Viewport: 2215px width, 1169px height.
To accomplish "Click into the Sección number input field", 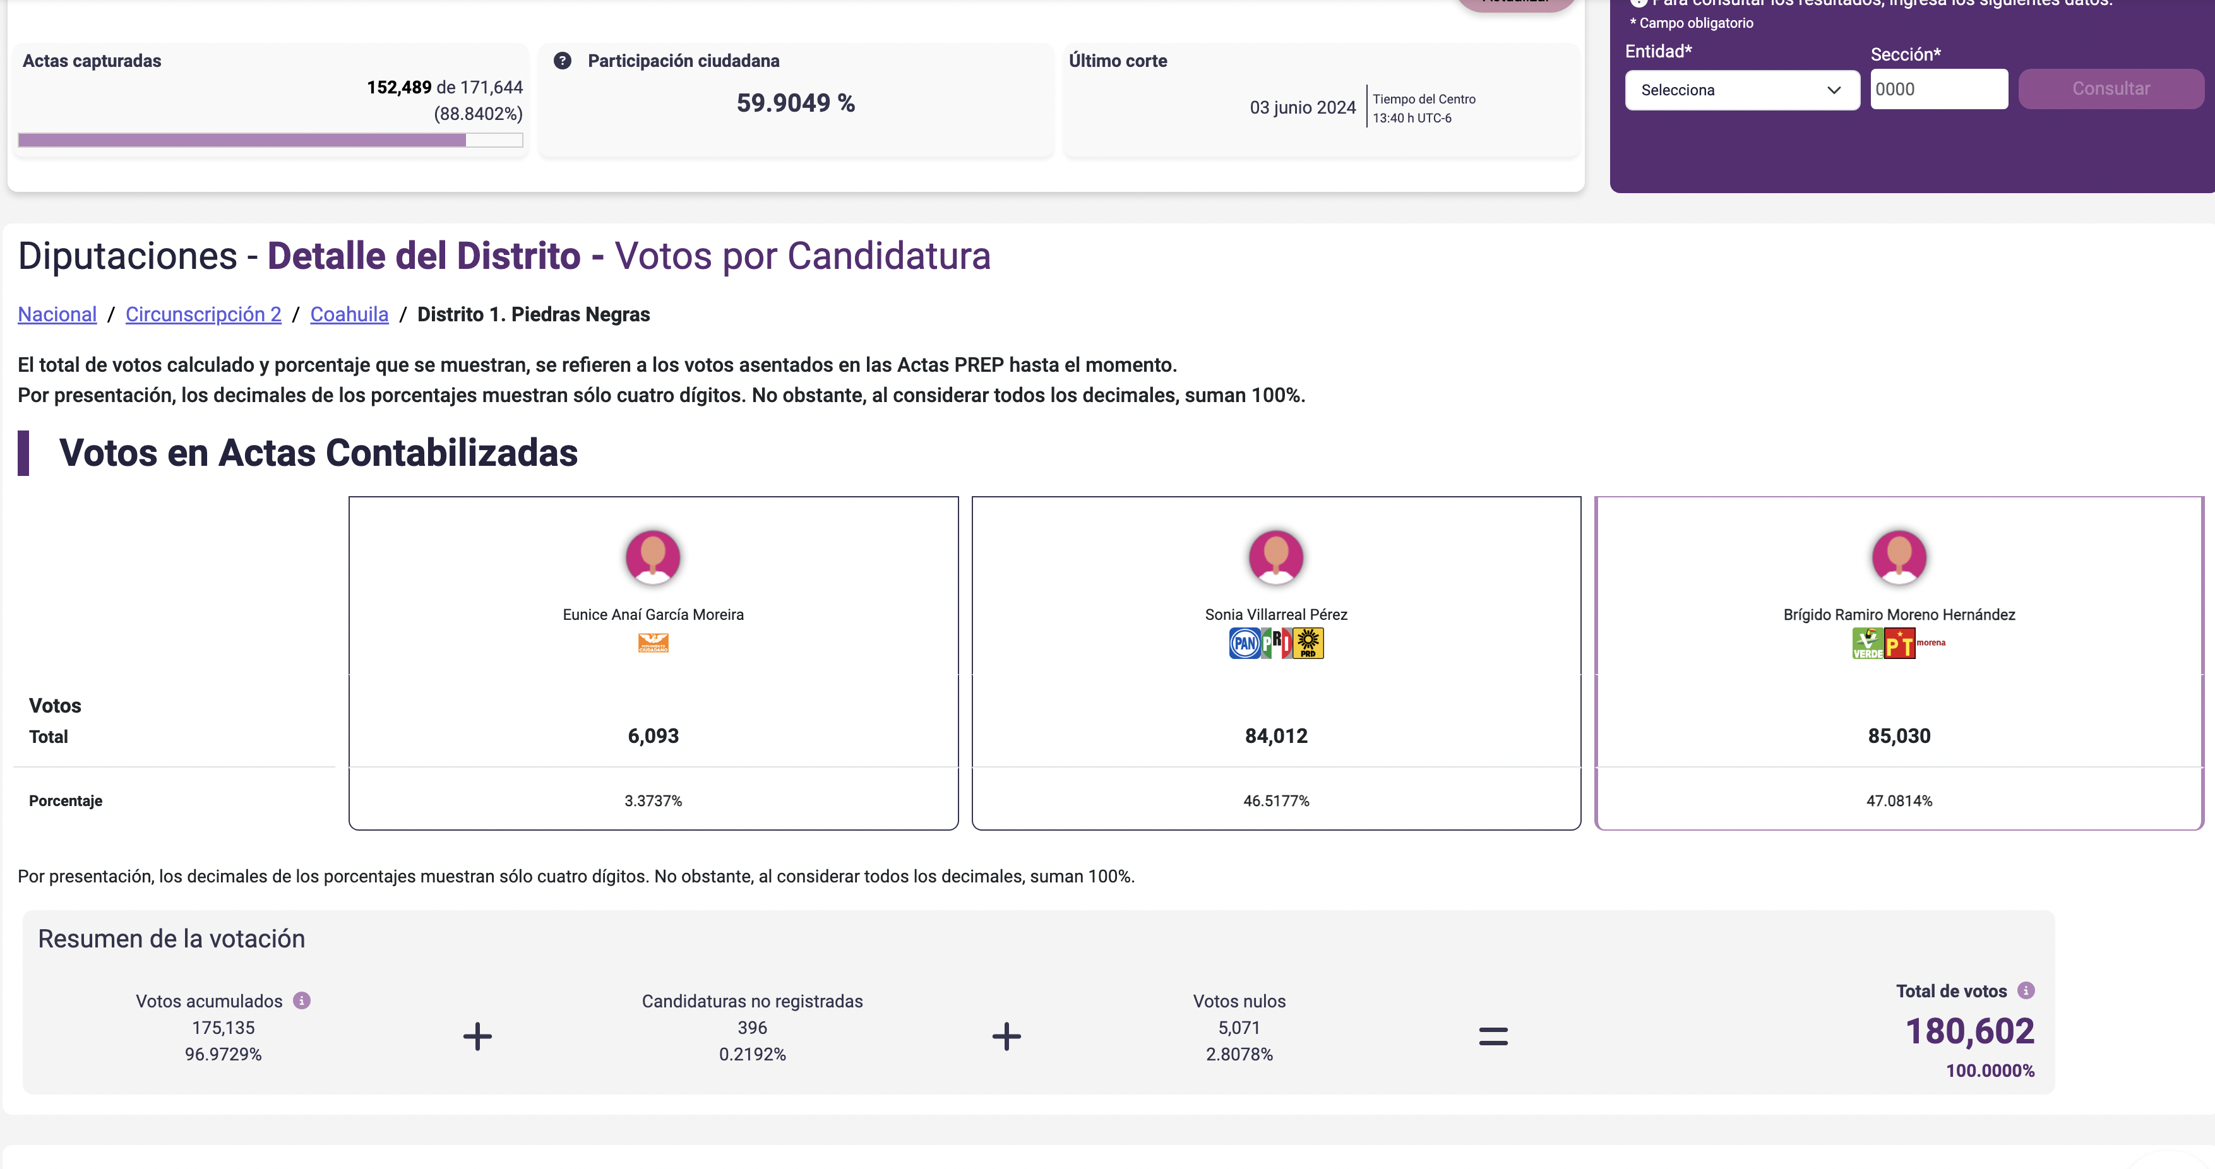I will coord(1938,90).
